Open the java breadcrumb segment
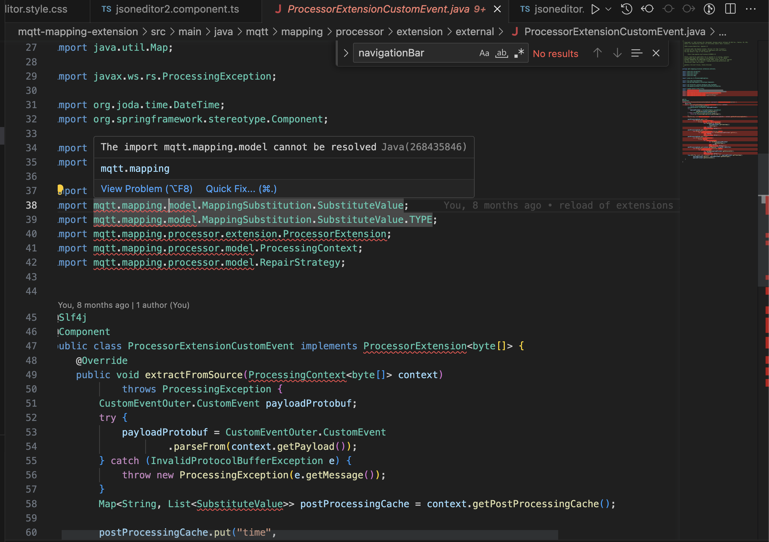Viewport: 769px width, 542px height. 223,32
